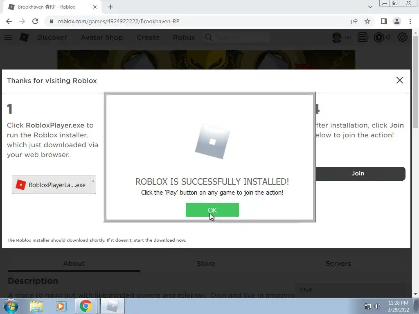
Task: Switch to the Servers tab
Action: (338, 264)
